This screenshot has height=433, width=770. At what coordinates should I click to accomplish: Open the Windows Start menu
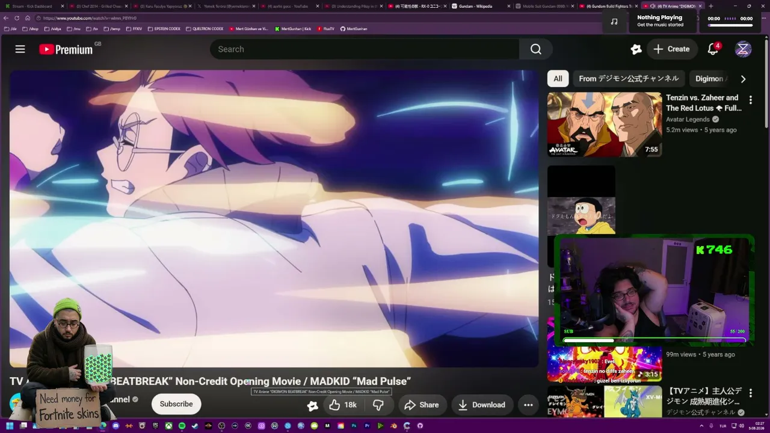tap(10, 426)
